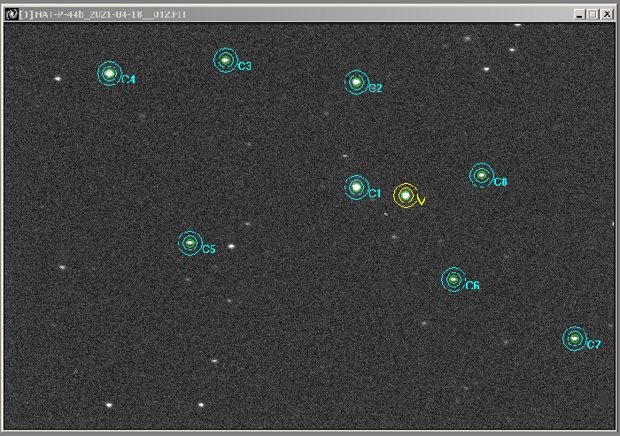The height and width of the screenshot is (436, 620).
Task: Click the application icon in the title bar
Action: [x=12, y=14]
